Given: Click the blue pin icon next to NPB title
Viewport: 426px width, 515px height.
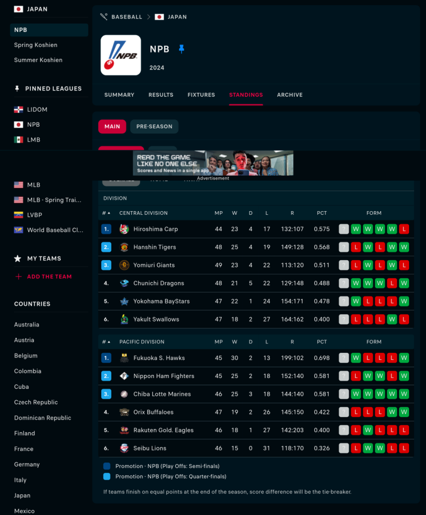Looking at the screenshot, I should [x=182, y=49].
